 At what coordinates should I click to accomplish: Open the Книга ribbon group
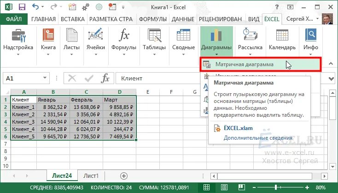coord(48,42)
